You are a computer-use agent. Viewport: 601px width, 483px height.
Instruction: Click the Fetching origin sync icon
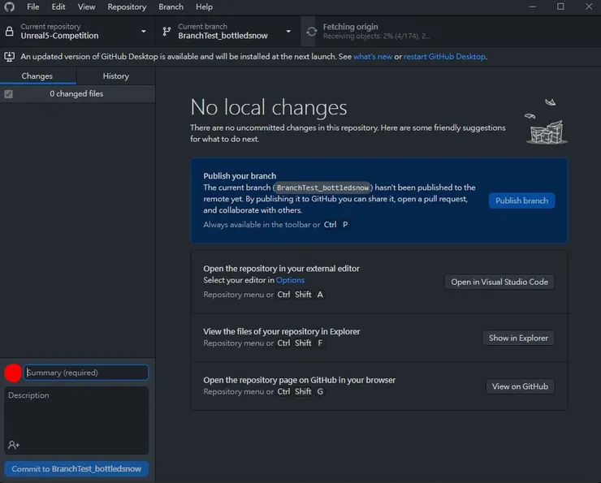(311, 32)
